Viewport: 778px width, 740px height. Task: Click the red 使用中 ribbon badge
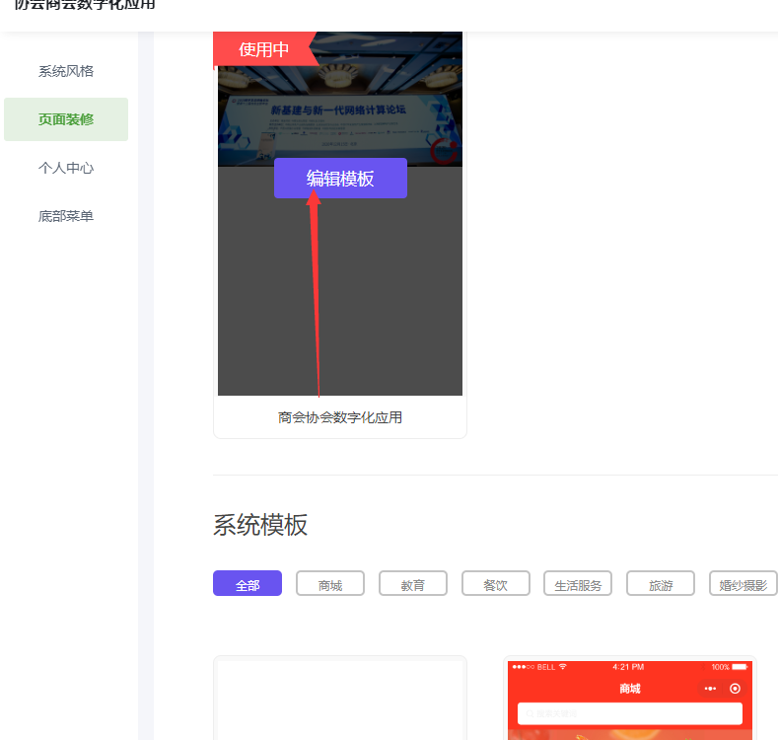pos(261,49)
